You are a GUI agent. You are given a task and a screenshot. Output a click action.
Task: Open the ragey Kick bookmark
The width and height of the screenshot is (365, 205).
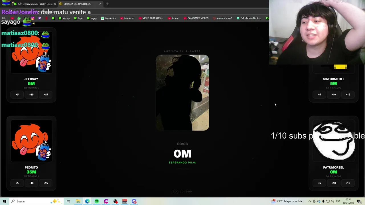point(92,18)
